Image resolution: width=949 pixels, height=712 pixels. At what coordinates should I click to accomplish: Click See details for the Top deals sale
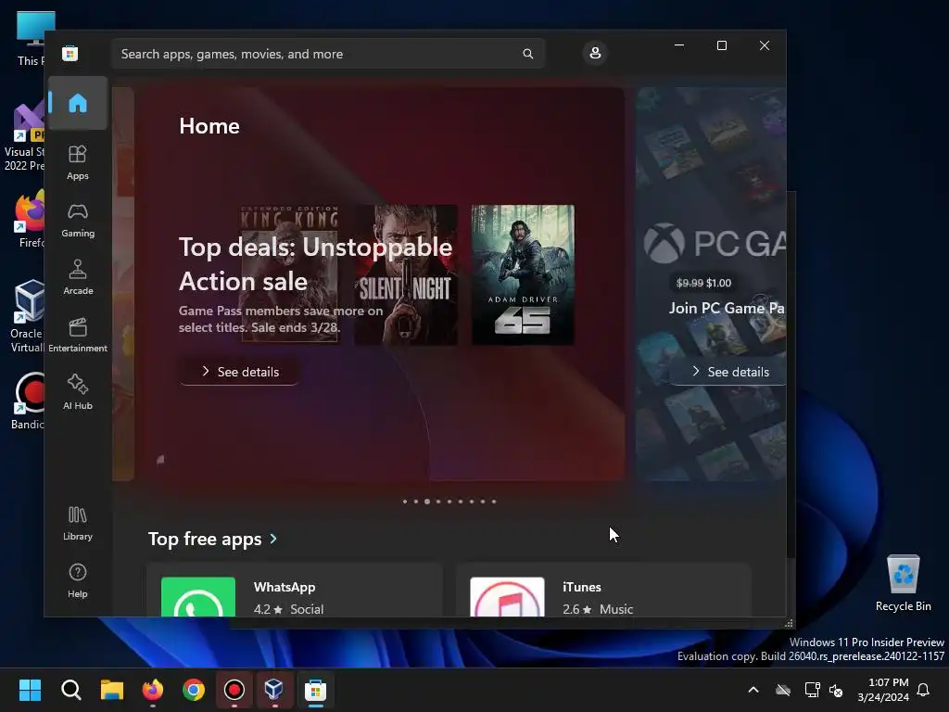pyautogui.click(x=239, y=372)
